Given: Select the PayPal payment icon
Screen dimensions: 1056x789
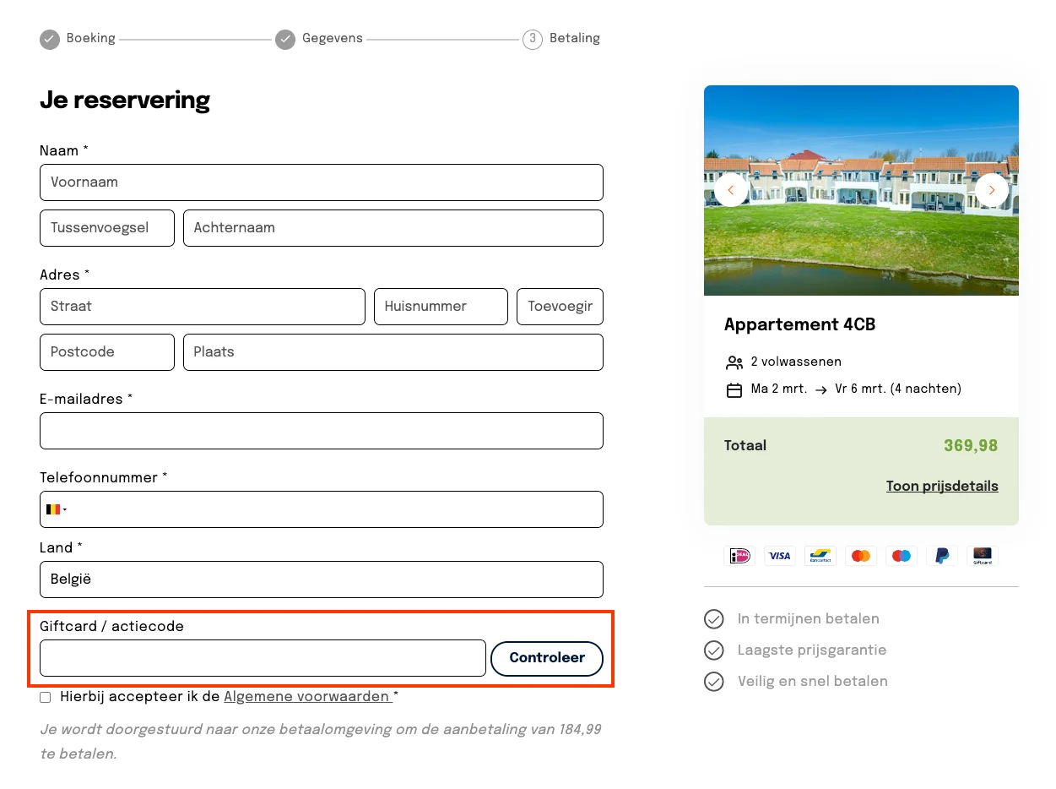Looking at the screenshot, I should click(941, 555).
